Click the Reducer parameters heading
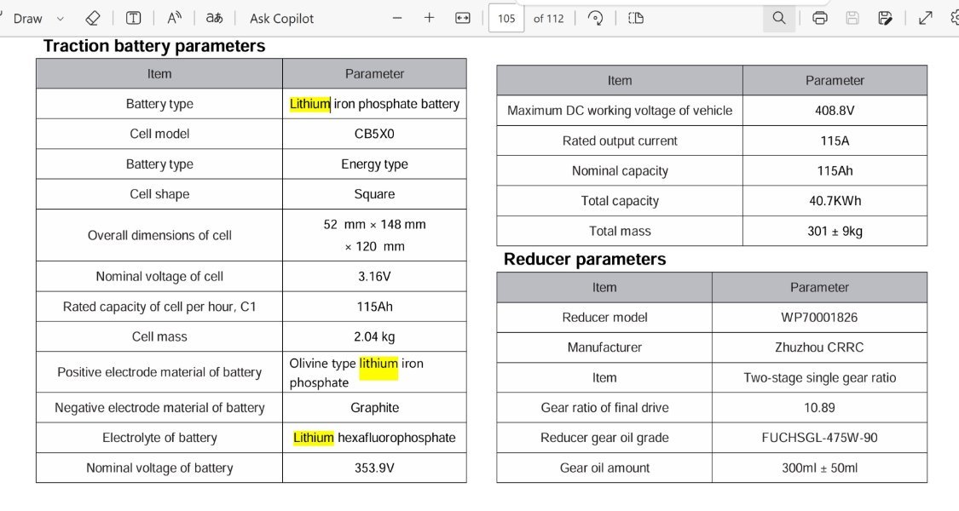This screenshot has width=959, height=511. point(585,260)
